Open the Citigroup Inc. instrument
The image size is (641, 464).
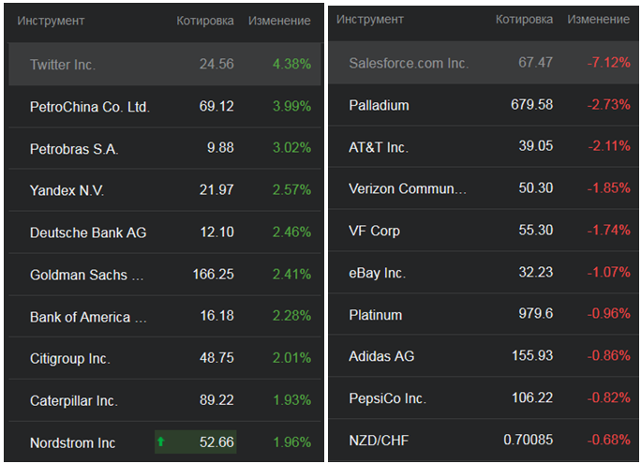tap(70, 358)
